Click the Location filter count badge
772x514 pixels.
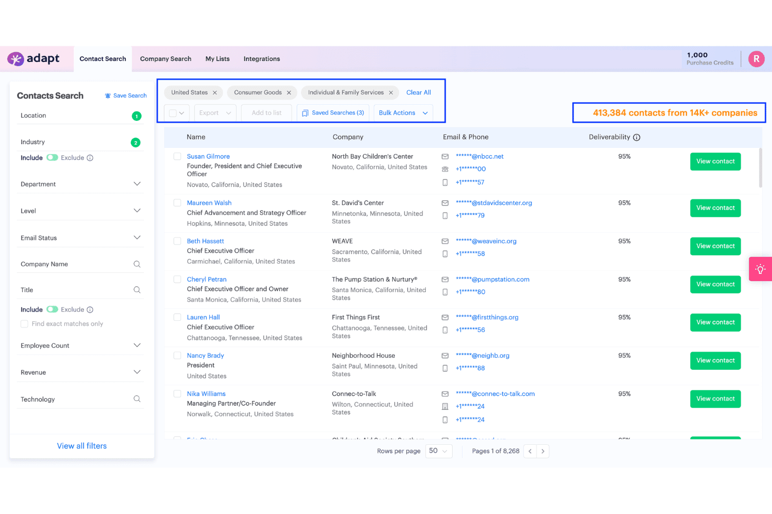click(137, 116)
